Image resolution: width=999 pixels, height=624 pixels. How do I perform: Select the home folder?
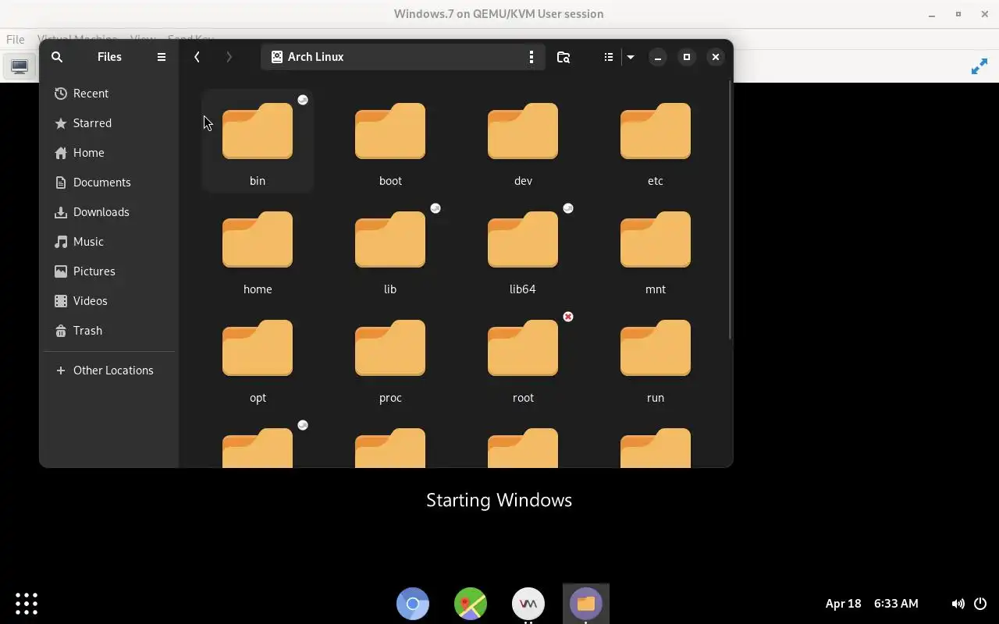[x=258, y=249]
